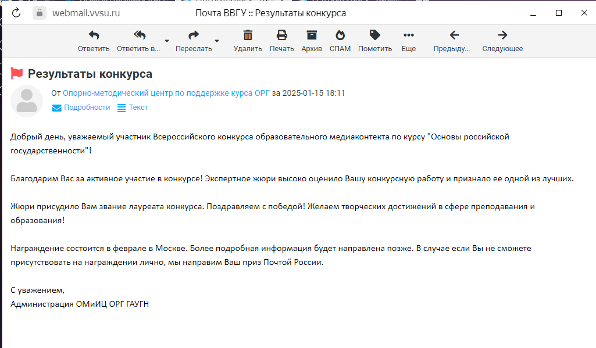
Task: Go to previous message (Предыду...)
Action: 454,35
